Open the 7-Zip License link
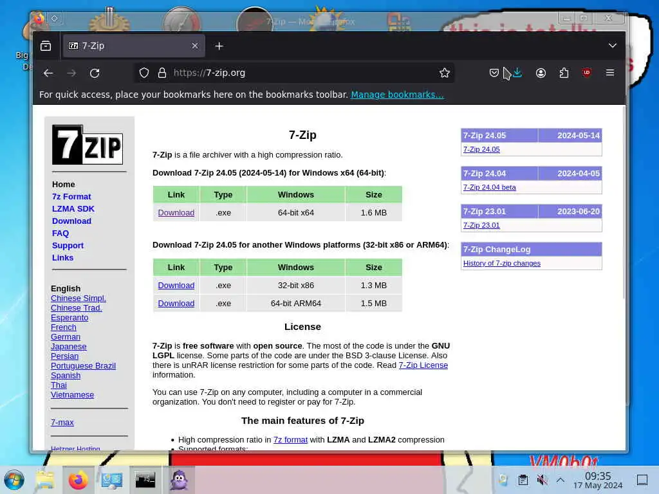Screen dimensions: 659x494 (x=423, y=365)
